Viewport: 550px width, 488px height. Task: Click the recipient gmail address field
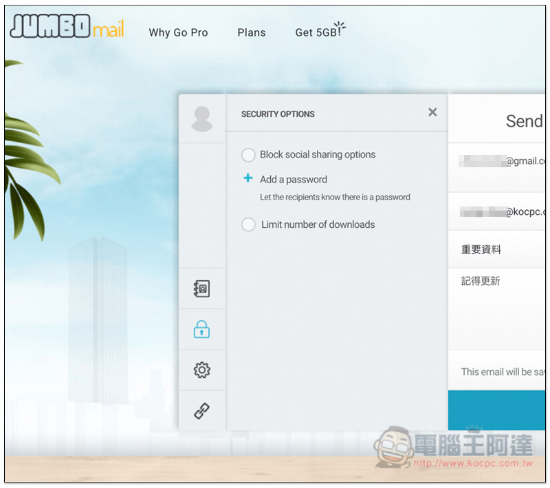[502, 161]
